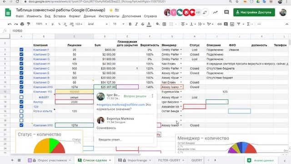Open comment history icon
This screenshot has height=164, width=291.
coord(226,12)
